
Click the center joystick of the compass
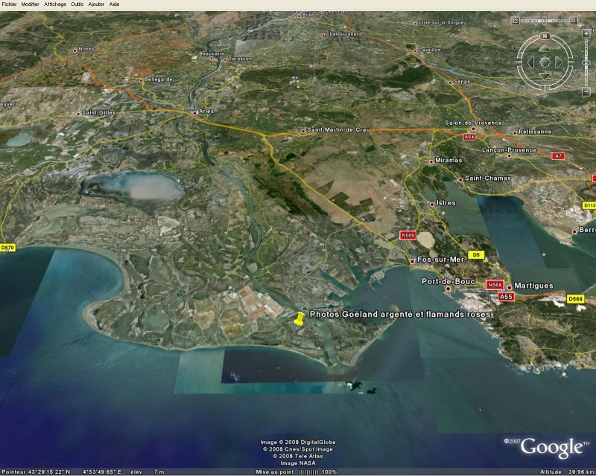click(x=545, y=62)
